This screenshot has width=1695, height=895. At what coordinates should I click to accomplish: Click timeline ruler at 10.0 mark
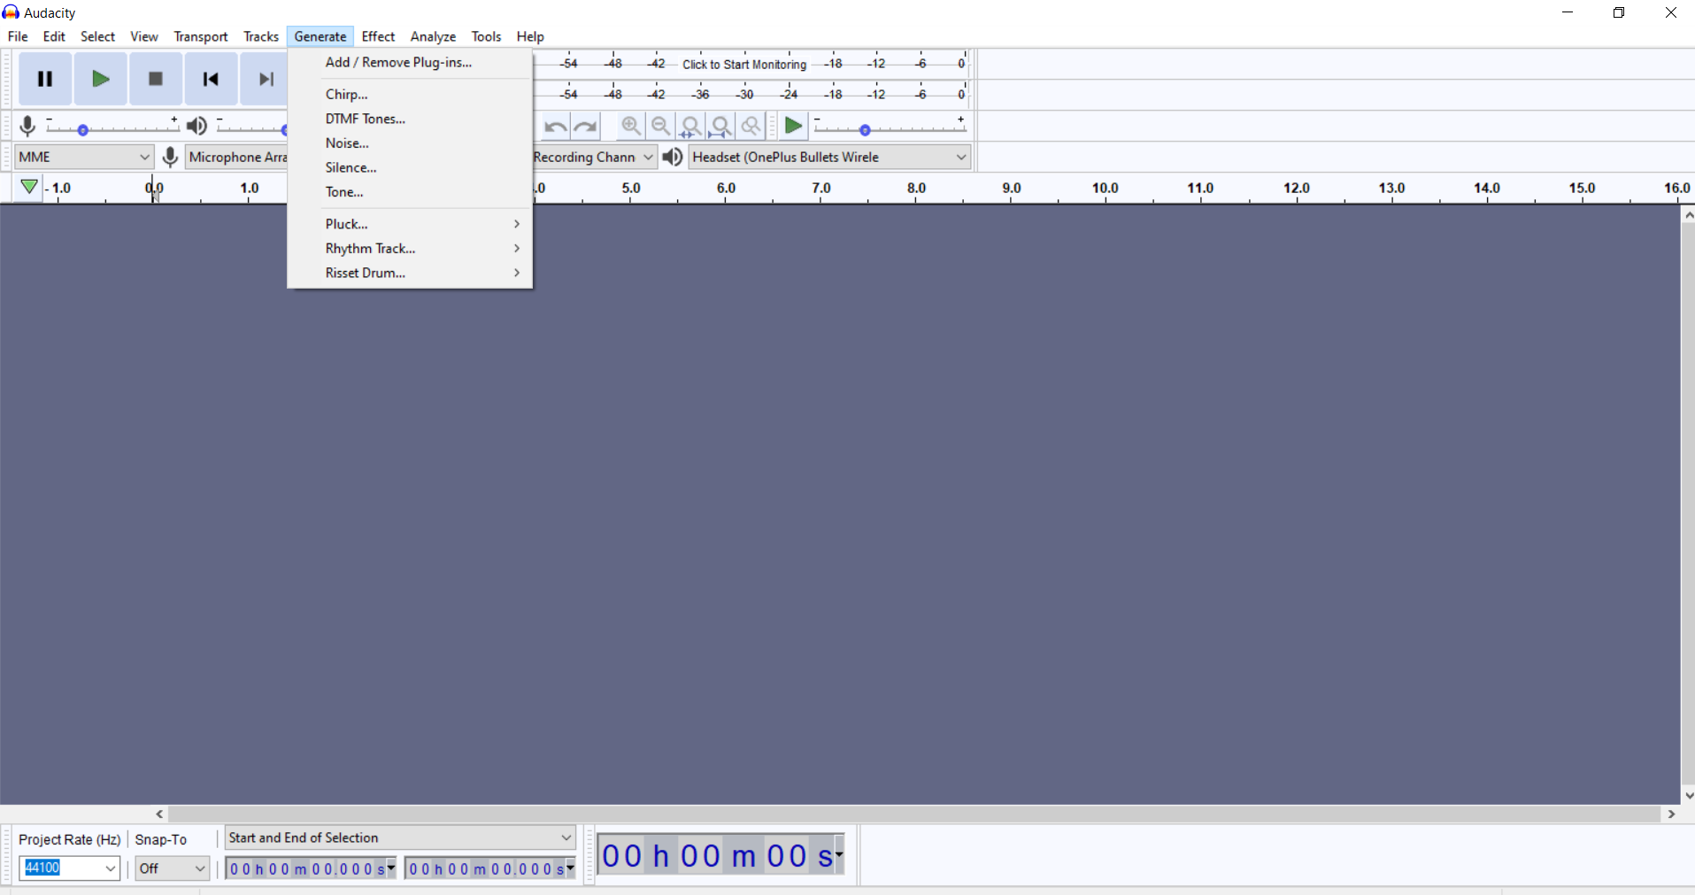pos(1105,188)
